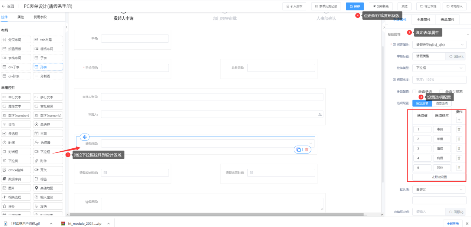471x227 pixels.
Task: Open the 默认值 dropdown showing 自定义
Action: coord(439,190)
